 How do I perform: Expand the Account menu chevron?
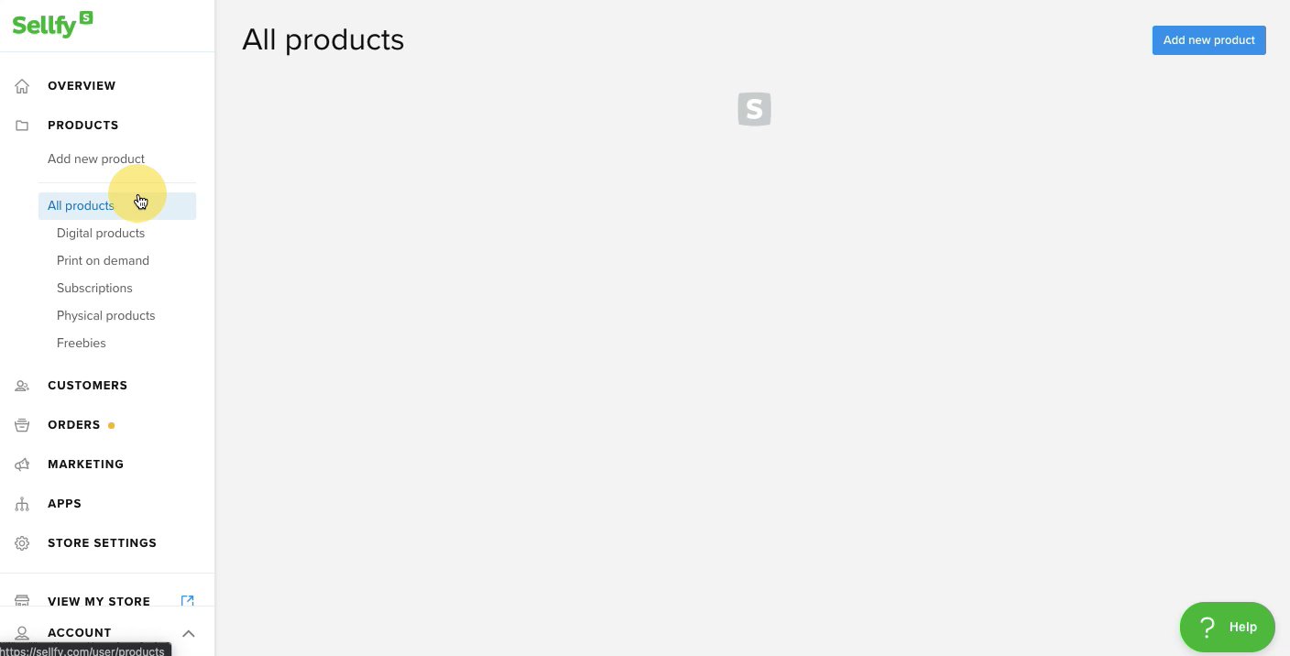click(188, 633)
